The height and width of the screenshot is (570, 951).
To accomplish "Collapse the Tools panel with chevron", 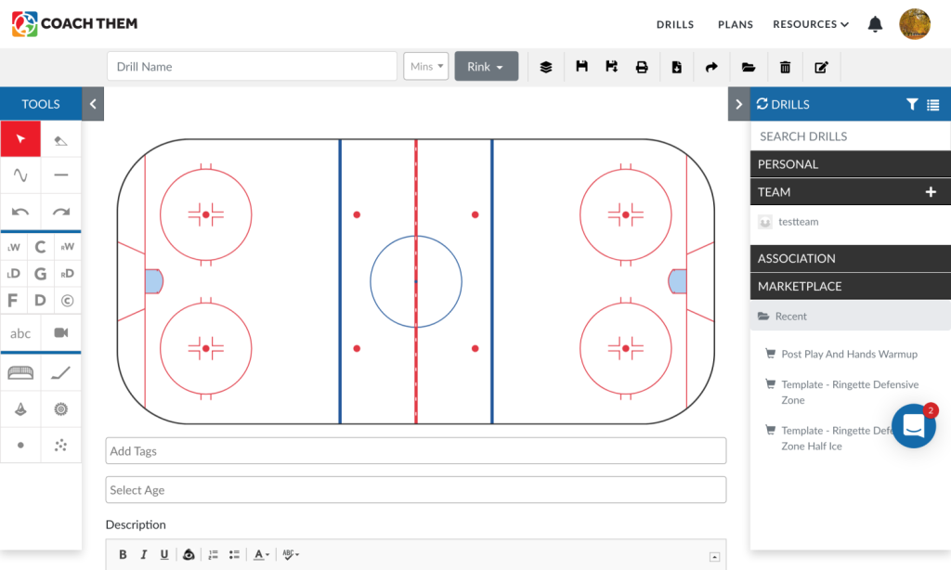I will click(93, 104).
